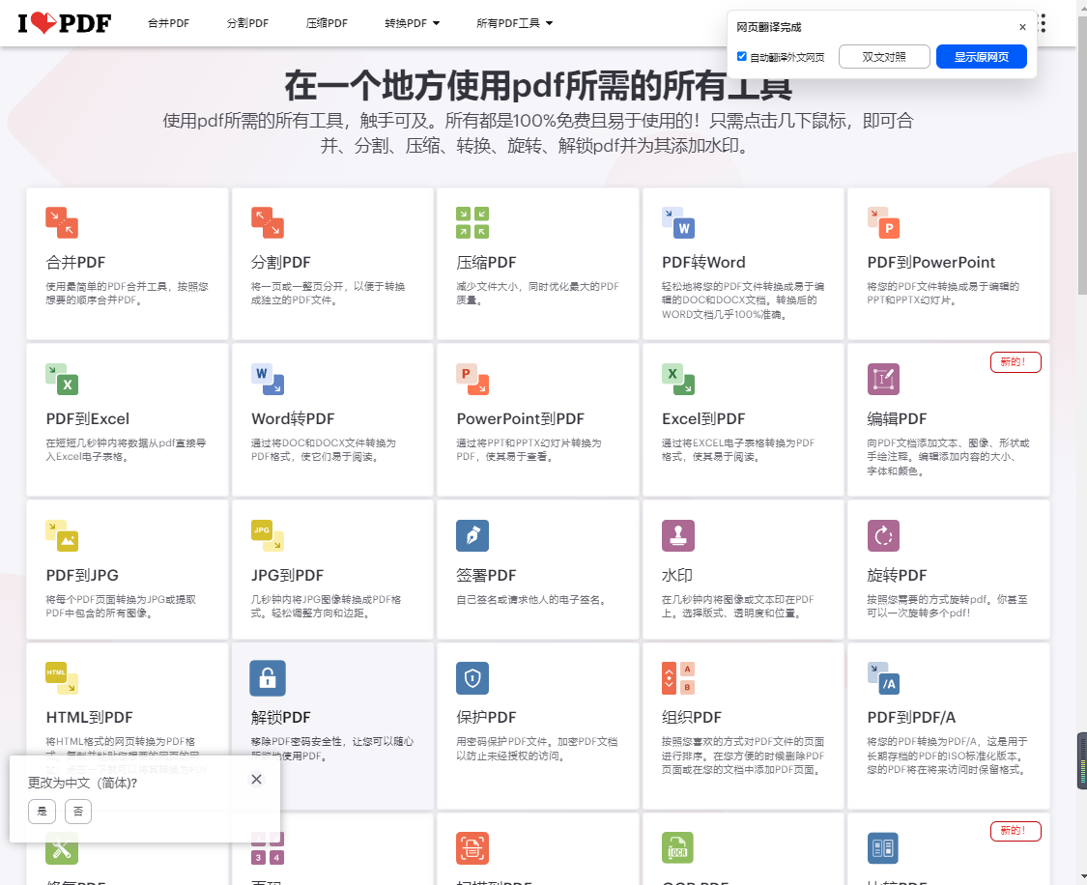Expand the 转换PDF dropdown menu
Viewport: 1087px width, 885px height.
pyautogui.click(x=413, y=23)
